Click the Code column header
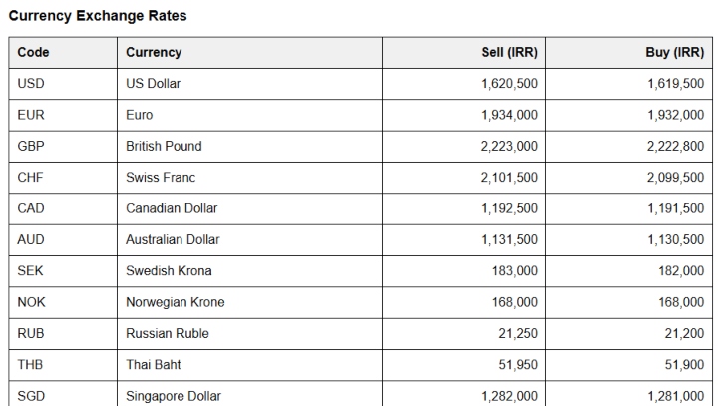Image resolution: width=723 pixels, height=406 pixels. tap(34, 52)
